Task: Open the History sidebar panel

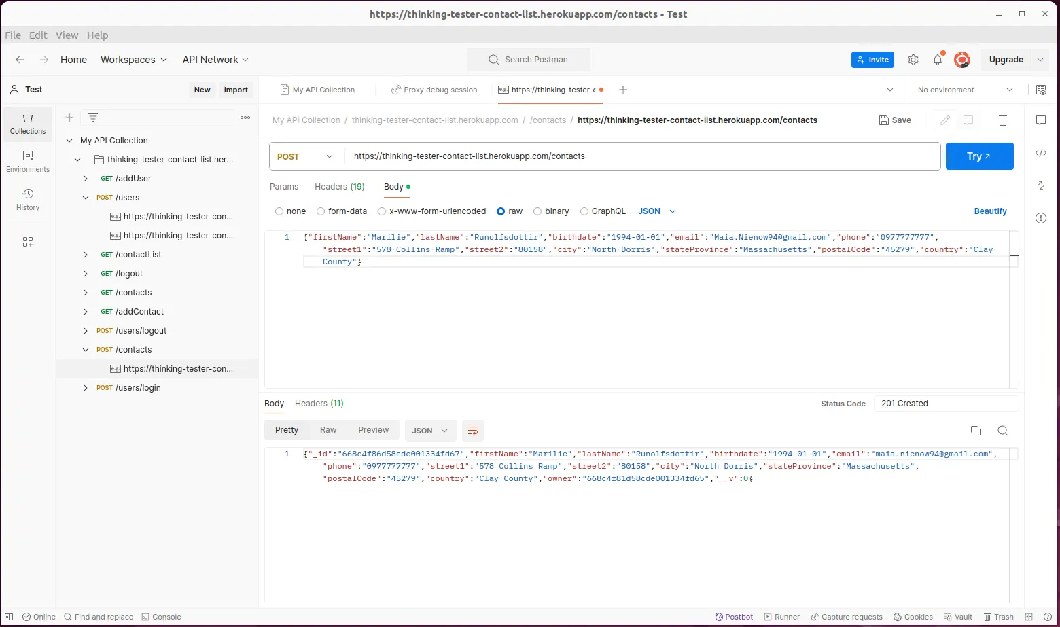Action: click(28, 200)
